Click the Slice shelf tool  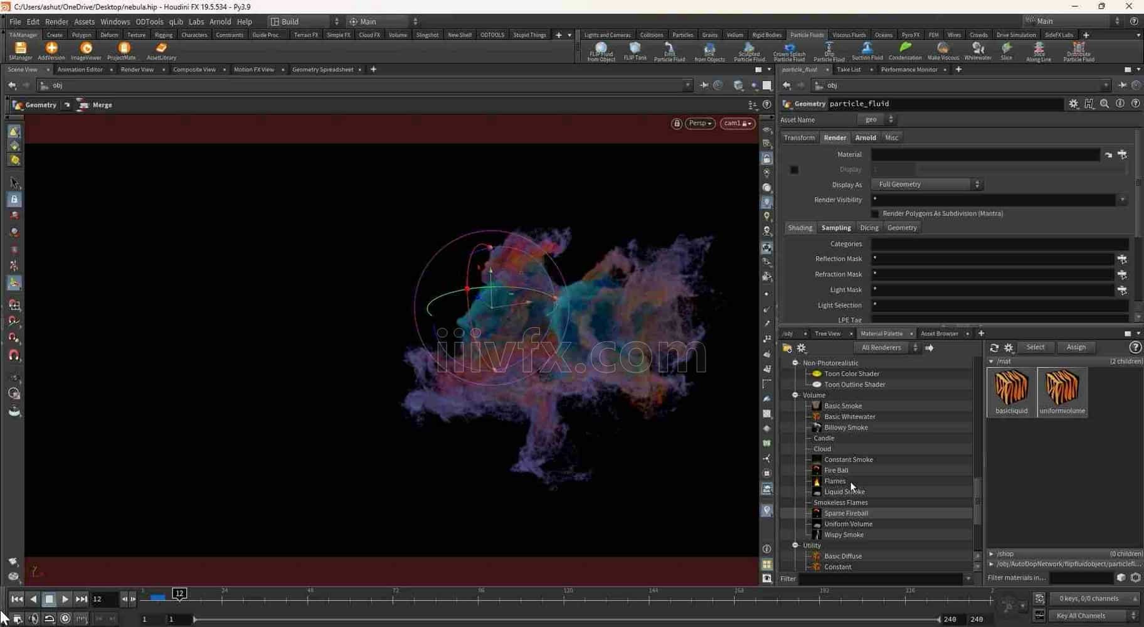(1006, 51)
